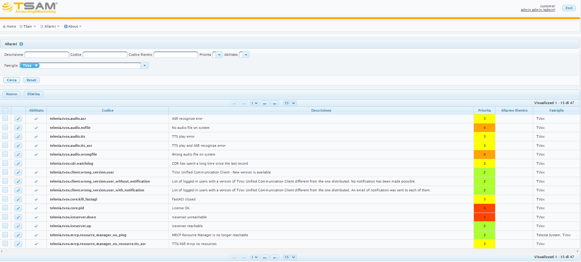Click the Nuovo button
The width and height of the screenshot is (581, 262).
[12, 94]
